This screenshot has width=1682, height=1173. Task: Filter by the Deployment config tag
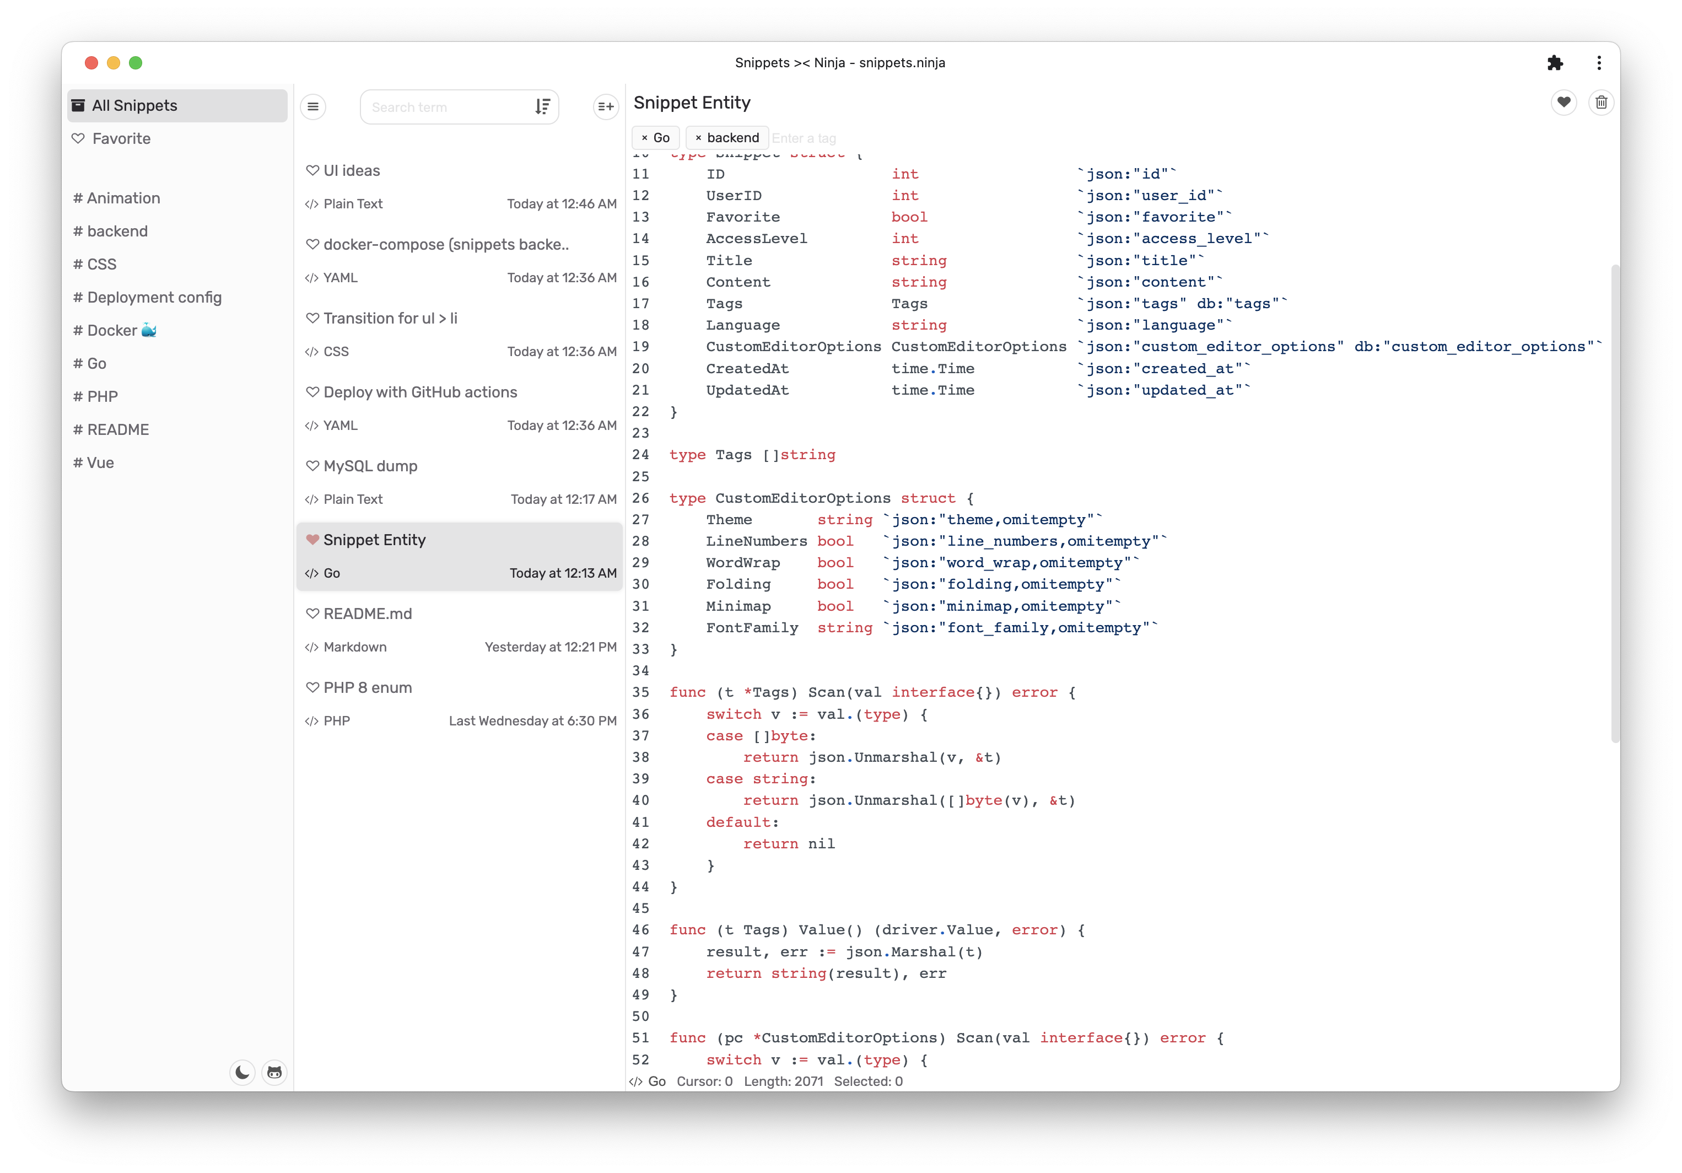pos(147,297)
